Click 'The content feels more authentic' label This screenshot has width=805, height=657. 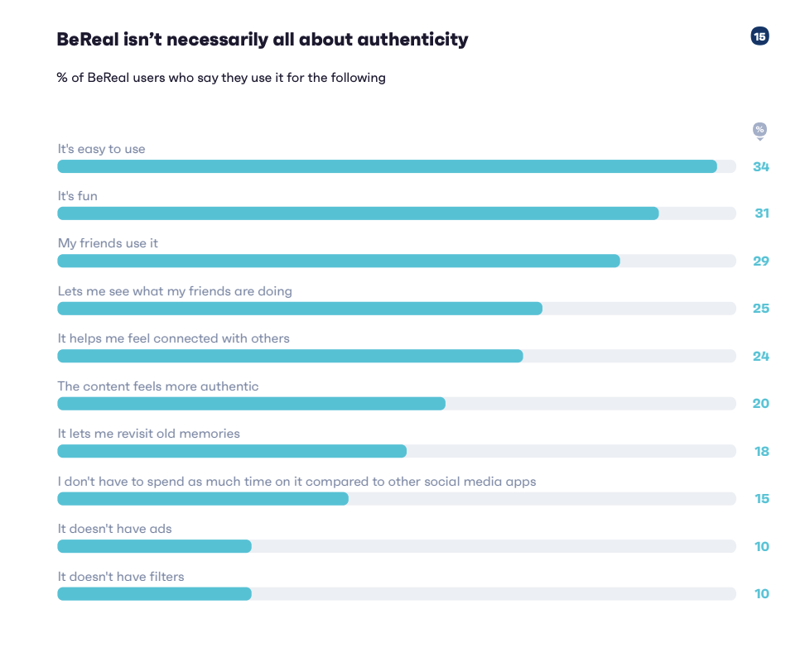pyautogui.click(x=158, y=386)
